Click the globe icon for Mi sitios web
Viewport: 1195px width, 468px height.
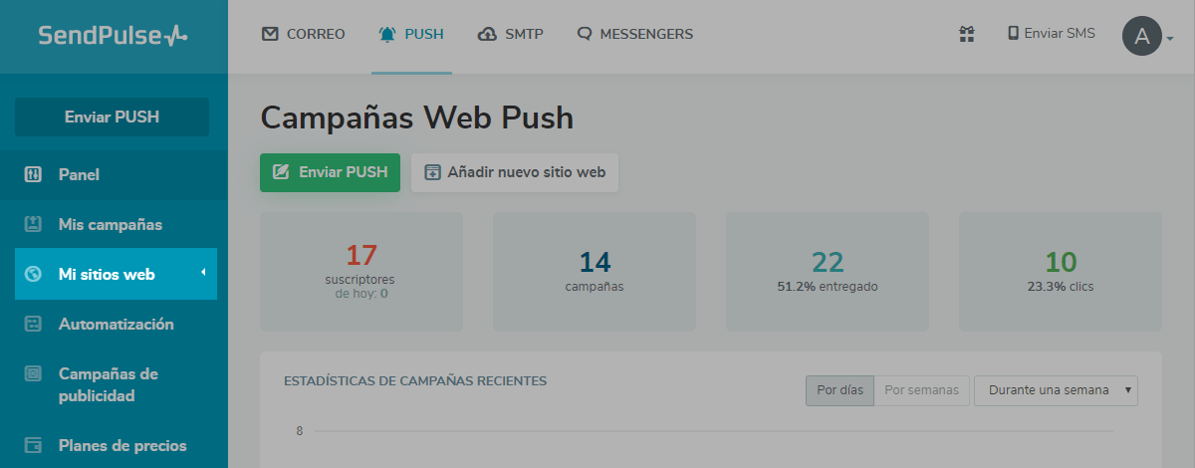33,274
